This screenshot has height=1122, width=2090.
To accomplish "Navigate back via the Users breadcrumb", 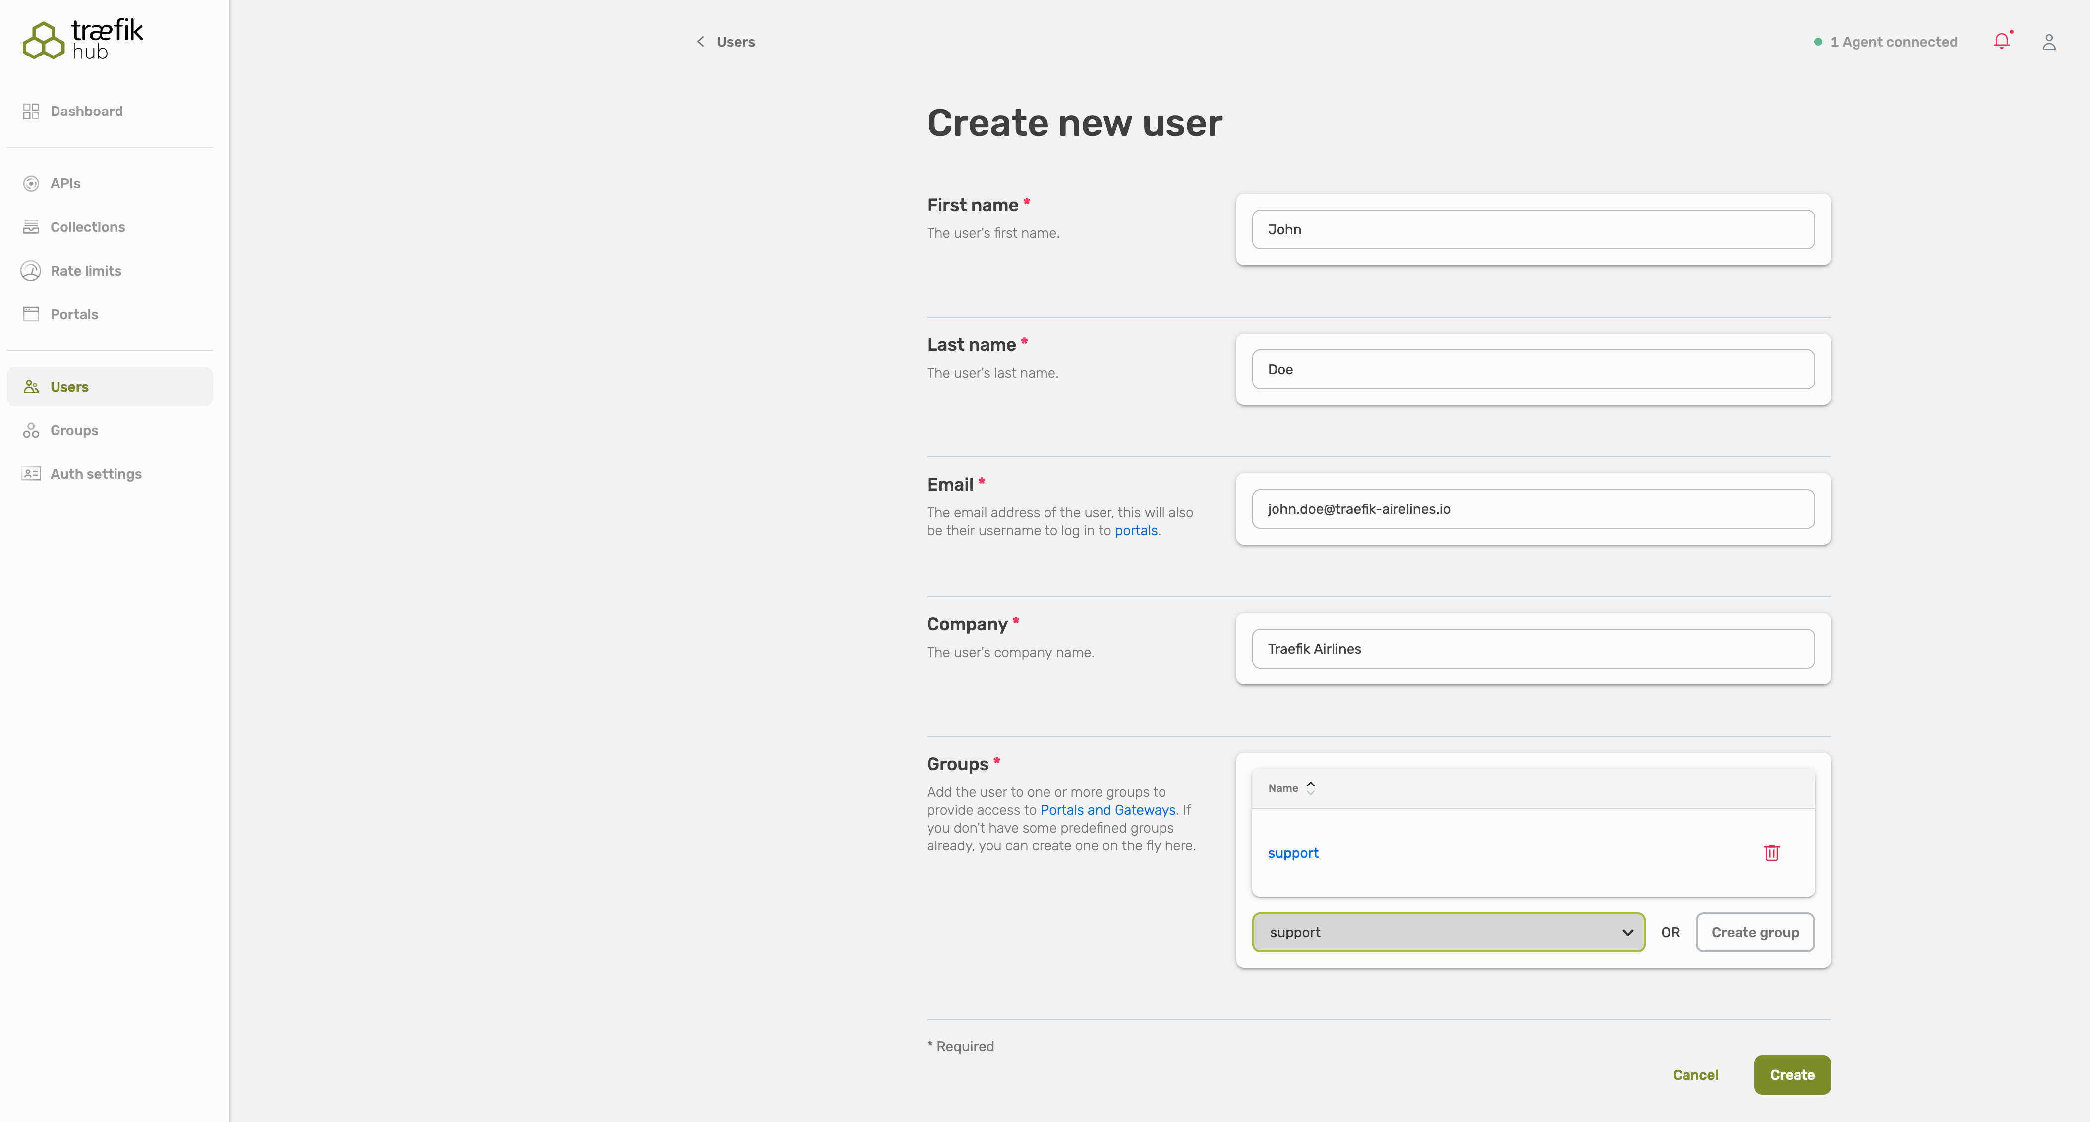I will (735, 41).
